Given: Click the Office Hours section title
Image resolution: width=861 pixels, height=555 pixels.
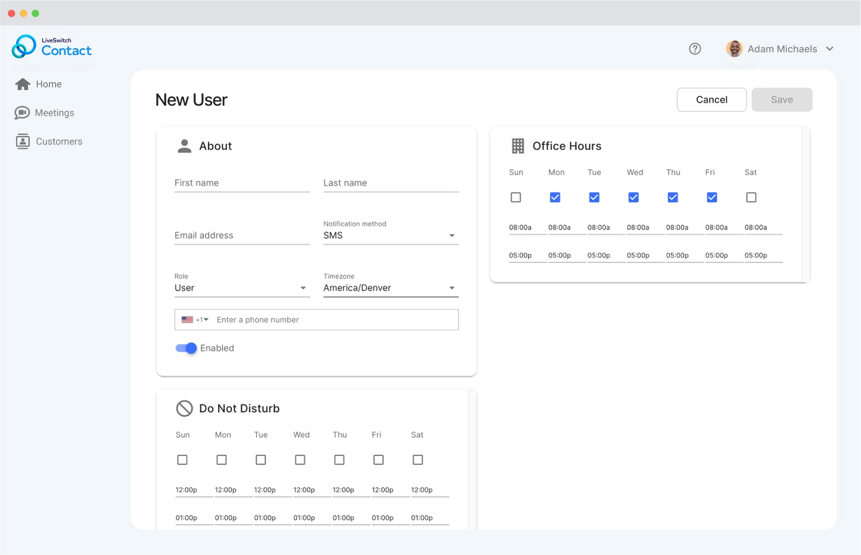Looking at the screenshot, I should point(567,146).
